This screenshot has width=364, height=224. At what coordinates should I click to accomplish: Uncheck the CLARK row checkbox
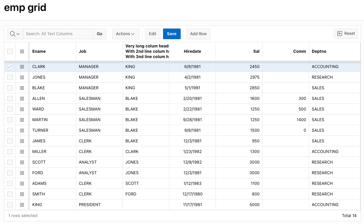(x=10, y=67)
